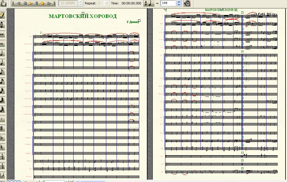Select the up/down arrows note tool
Viewport: 287px width, 182px height.
click(x=2, y=24)
